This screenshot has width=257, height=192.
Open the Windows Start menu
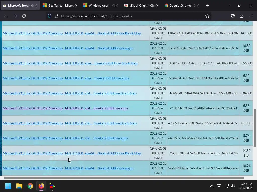[8, 186]
